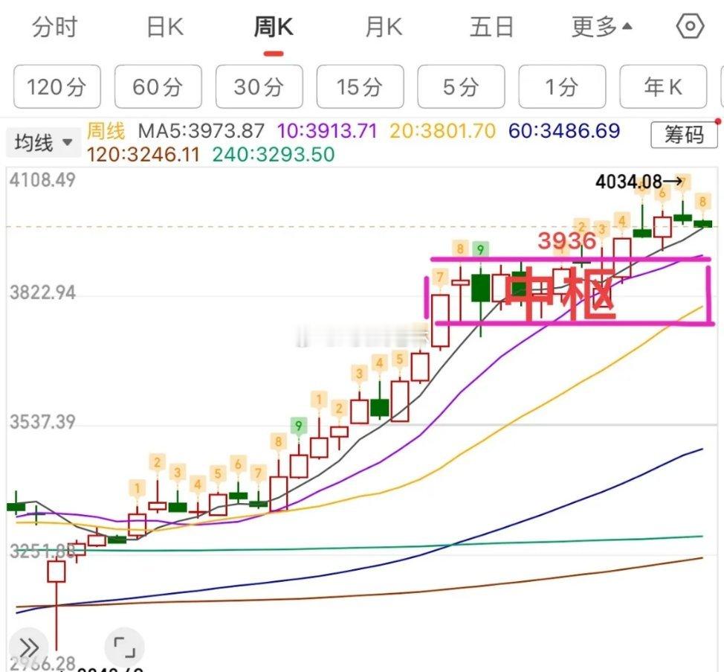Switch to the 月K monthly chart tab
The image size is (724, 672).
[381, 25]
